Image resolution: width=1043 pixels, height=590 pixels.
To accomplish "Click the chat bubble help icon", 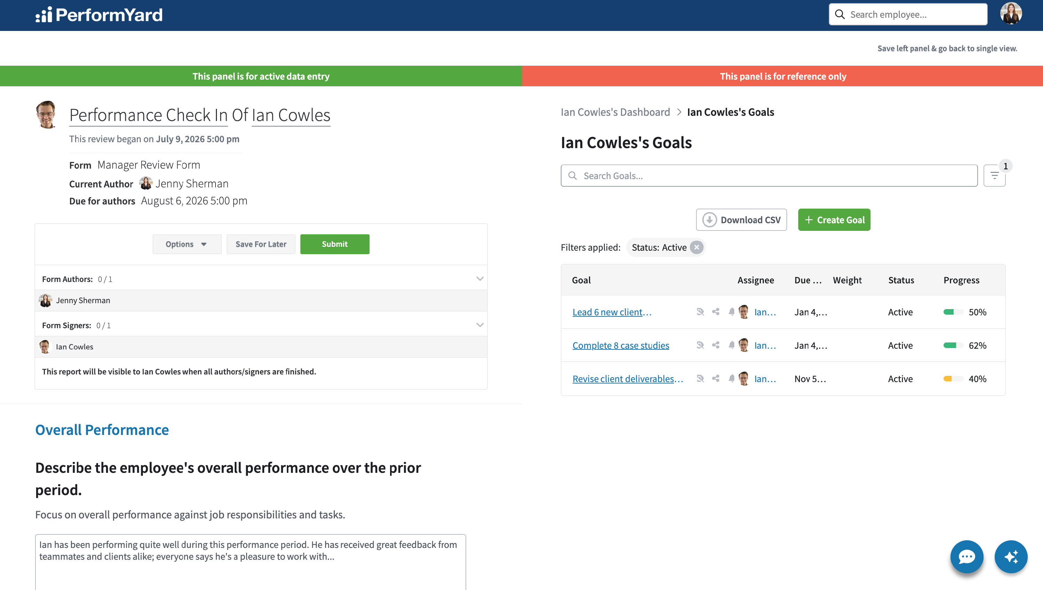I will (967, 556).
